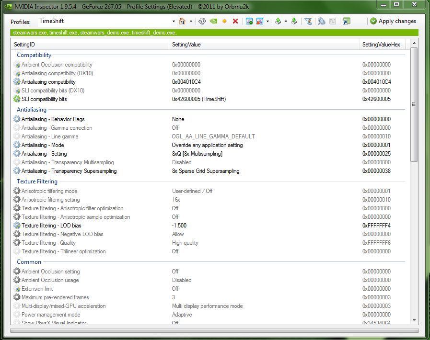Screen dimensions: 430x340
Task: Click the gear icon for Antialiasing - Setting
Action: pyautogui.click(x=17, y=153)
